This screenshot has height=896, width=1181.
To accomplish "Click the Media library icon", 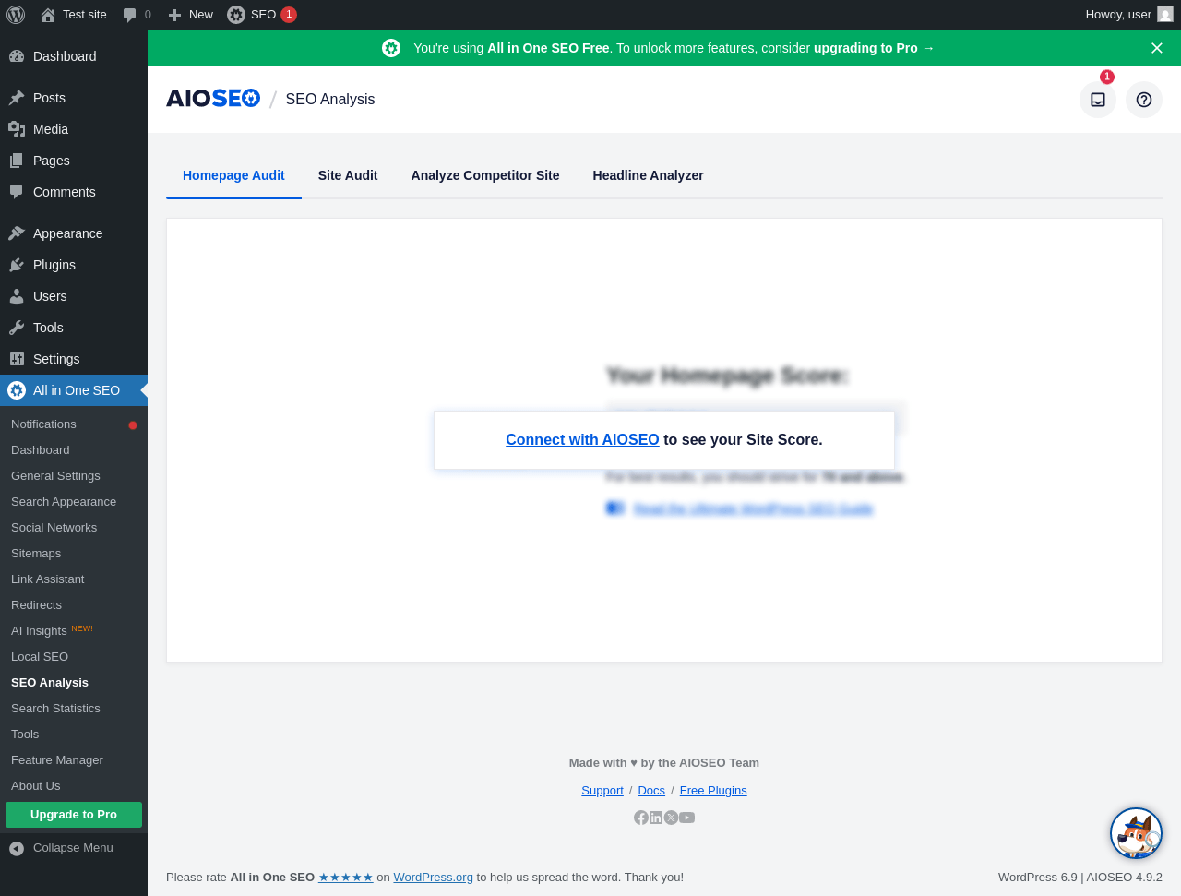I will point(17,129).
